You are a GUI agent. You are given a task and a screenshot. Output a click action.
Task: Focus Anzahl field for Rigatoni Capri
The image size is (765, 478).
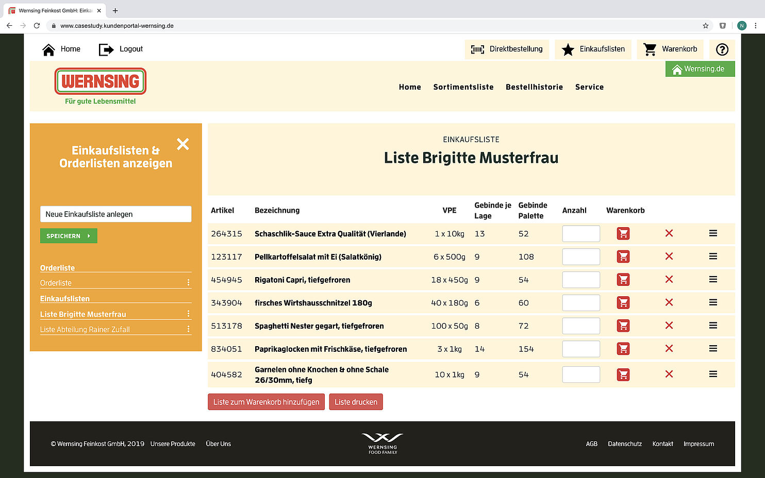581,280
